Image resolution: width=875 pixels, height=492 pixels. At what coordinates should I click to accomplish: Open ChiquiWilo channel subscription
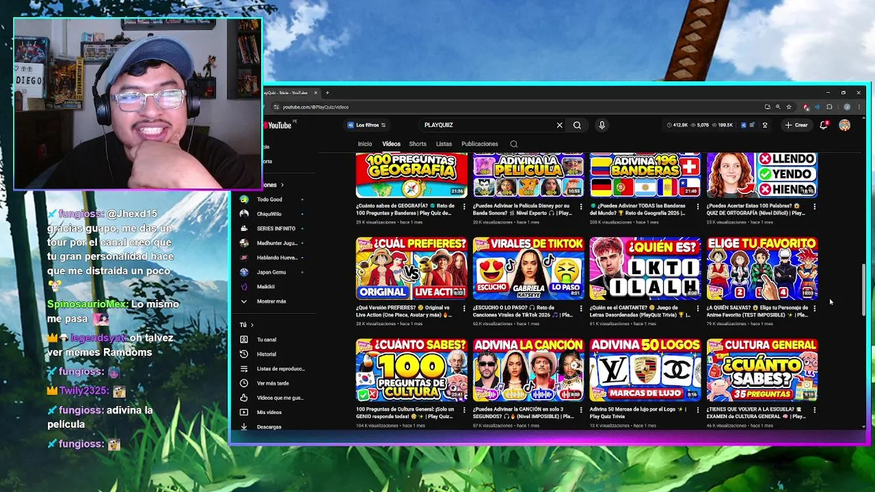tap(269, 214)
